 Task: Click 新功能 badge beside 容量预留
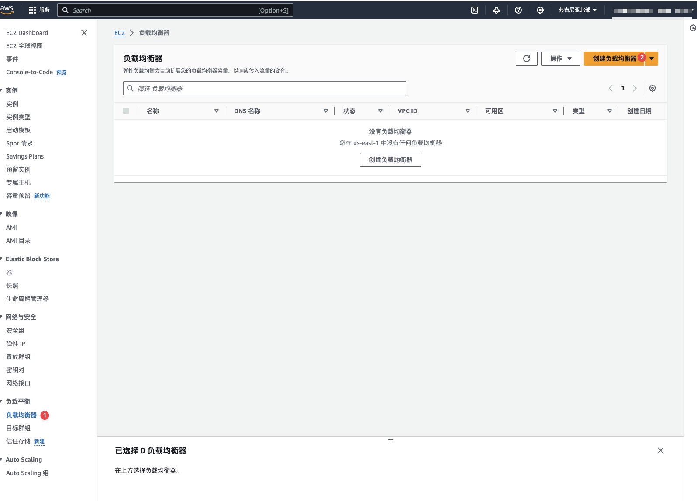tap(42, 196)
